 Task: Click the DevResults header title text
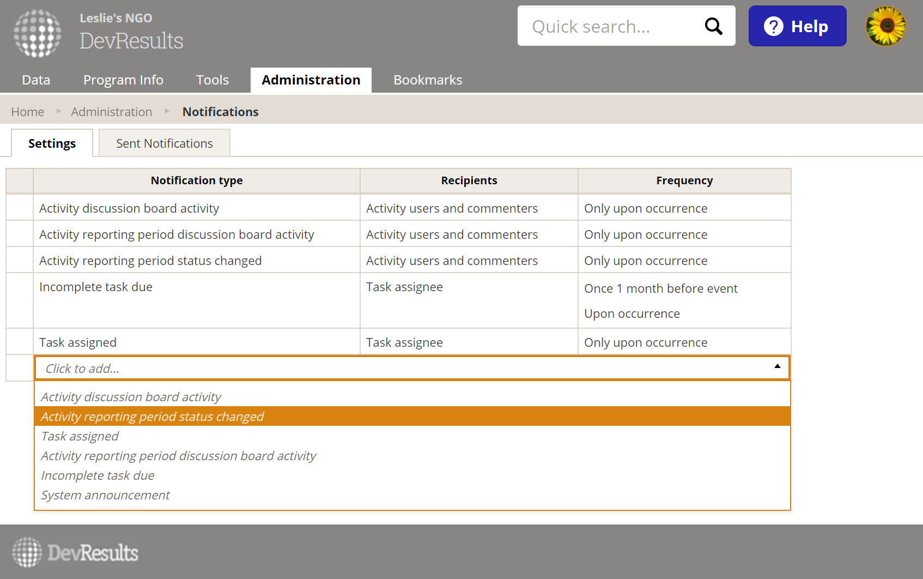[131, 41]
